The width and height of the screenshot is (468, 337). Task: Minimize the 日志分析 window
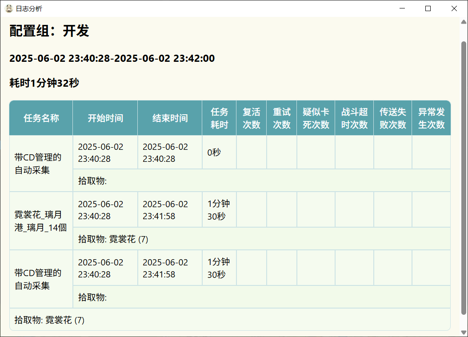[402, 8]
